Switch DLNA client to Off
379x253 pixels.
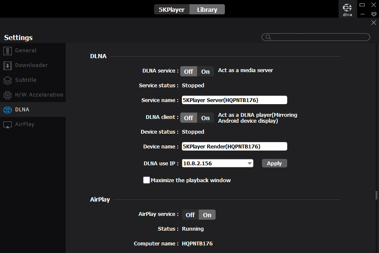click(x=189, y=118)
